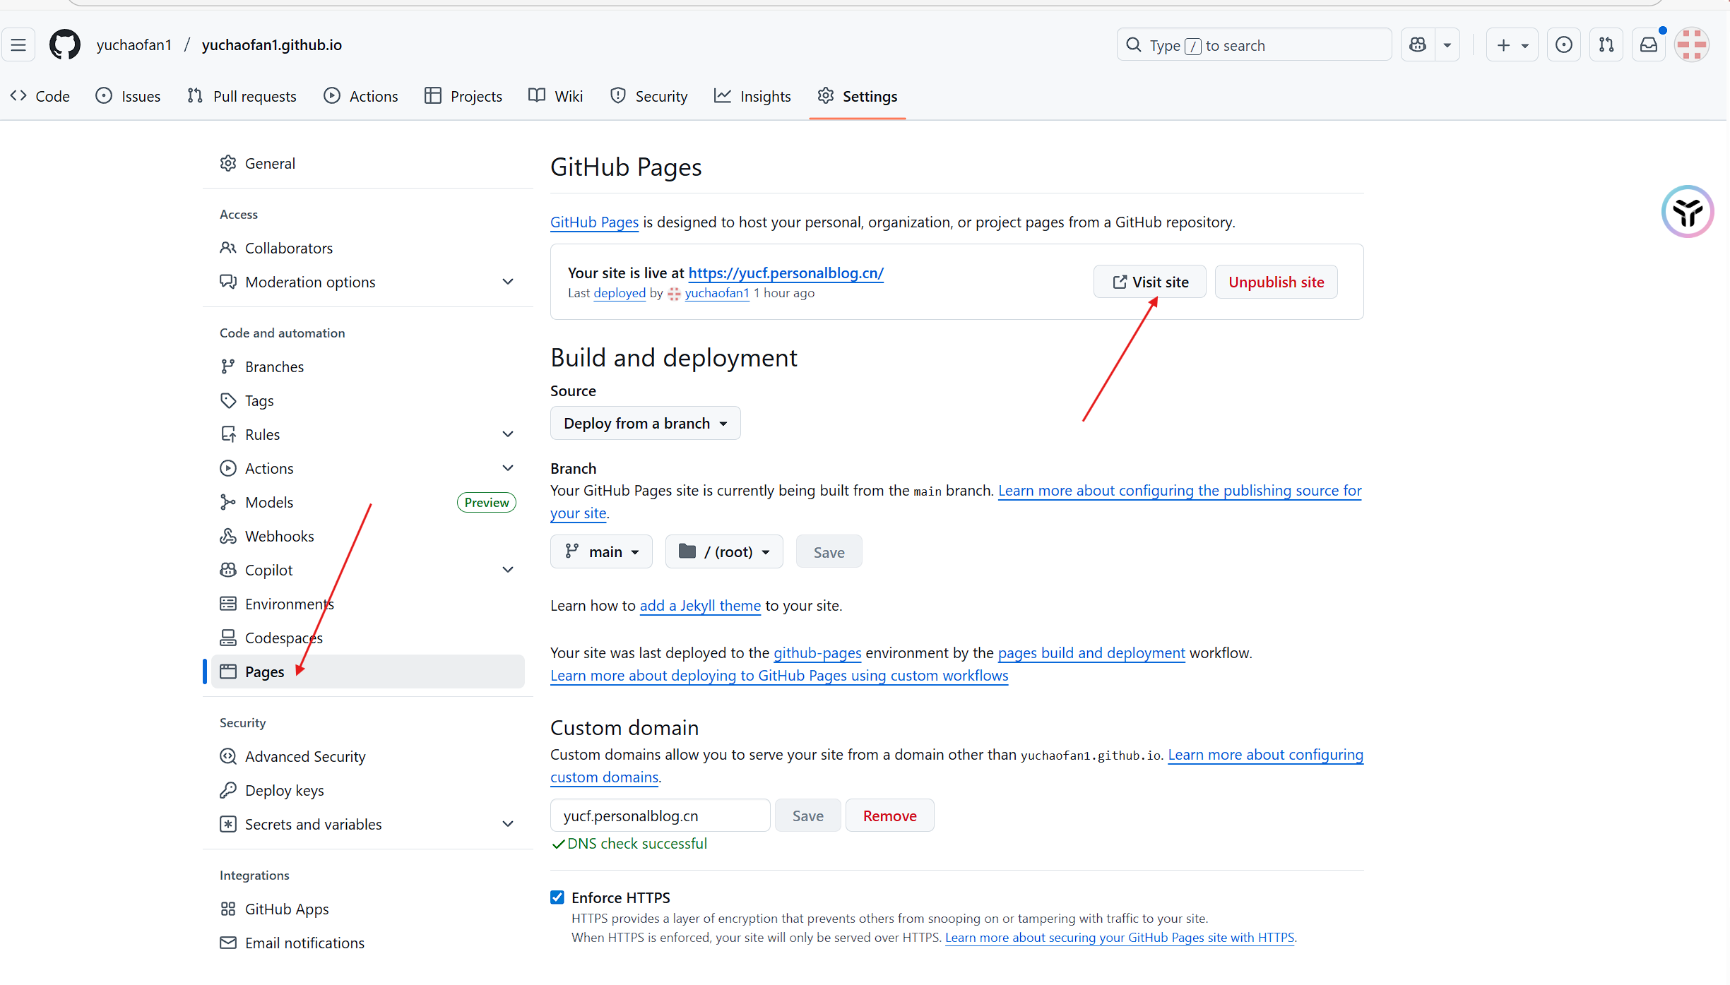
Task: Expand Secrets and variables section
Action: tap(507, 824)
